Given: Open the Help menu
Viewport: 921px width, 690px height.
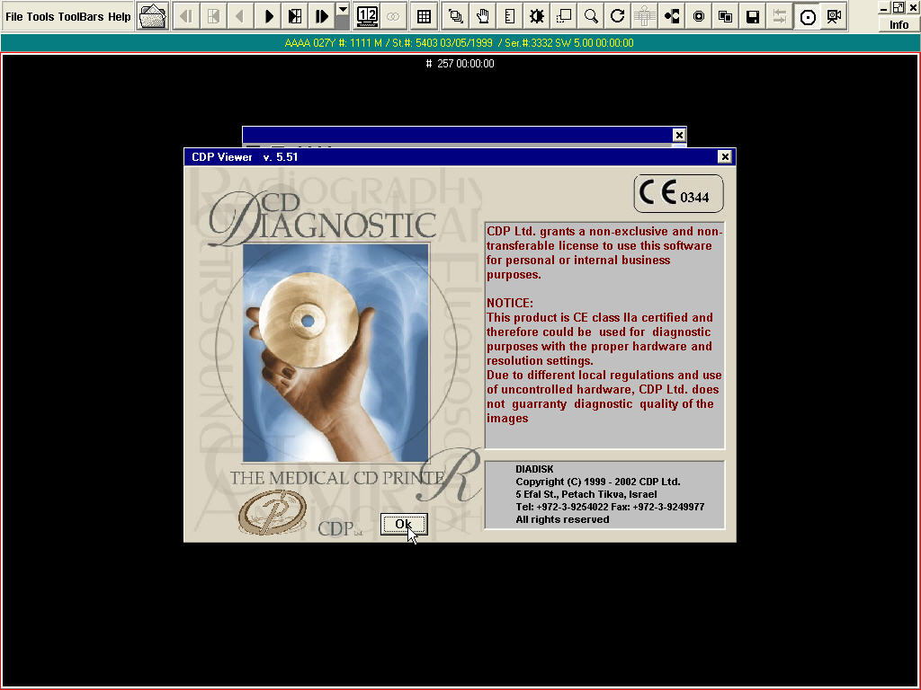Looking at the screenshot, I should pyautogui.click(x=120, y=16).
